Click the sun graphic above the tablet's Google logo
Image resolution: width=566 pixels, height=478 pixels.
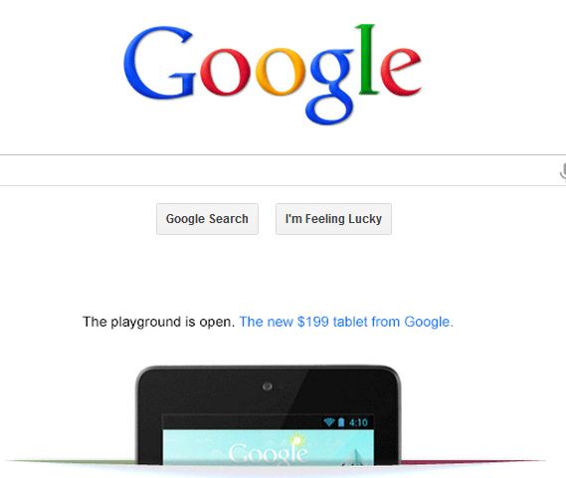[297, 441]
